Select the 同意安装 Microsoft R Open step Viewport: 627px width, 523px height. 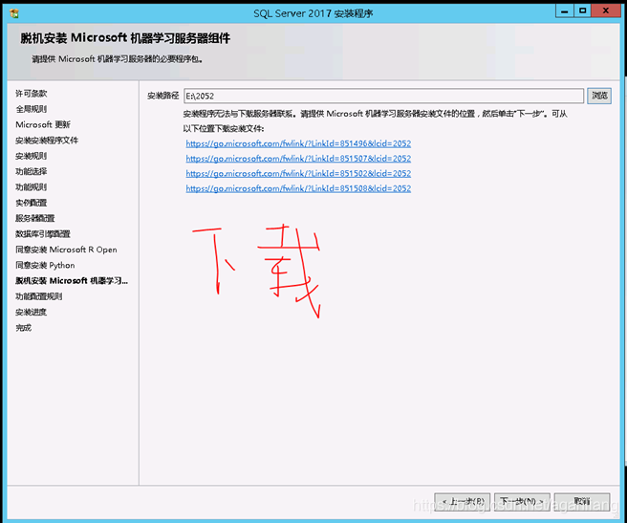click(66, 250)
